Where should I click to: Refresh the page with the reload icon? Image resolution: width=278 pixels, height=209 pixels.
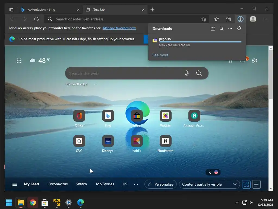click(36, 19)
